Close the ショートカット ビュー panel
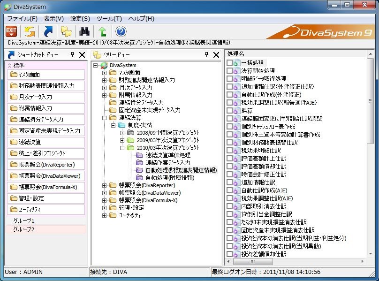Viewport: 379px width, 281px height. 82,55
